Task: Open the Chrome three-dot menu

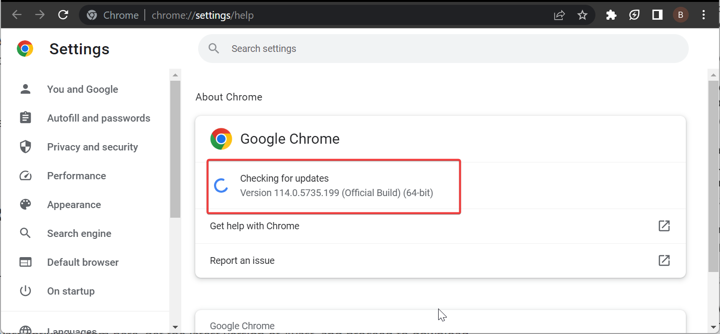Action: pos(704,15)
